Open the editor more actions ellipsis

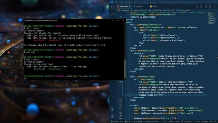point(214,6)
